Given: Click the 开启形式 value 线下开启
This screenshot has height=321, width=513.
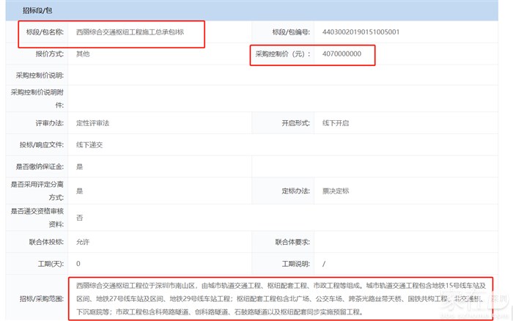Looking at the screenshot, I should (336, 123).
